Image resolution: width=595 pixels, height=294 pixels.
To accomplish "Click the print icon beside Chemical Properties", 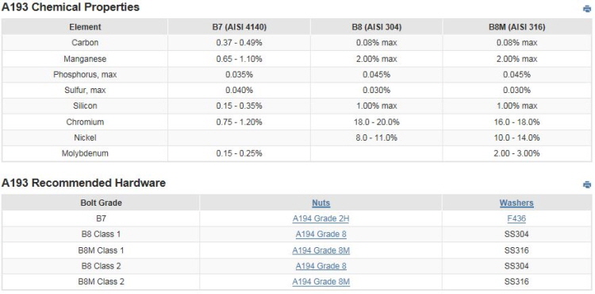I will pyautogui.click(x=587, y=9).
